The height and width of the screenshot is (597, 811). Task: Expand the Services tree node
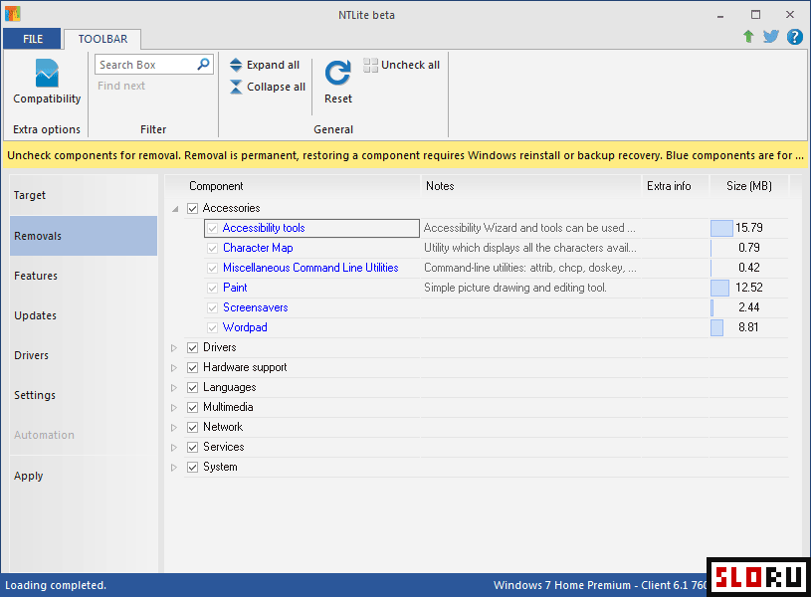174,448
